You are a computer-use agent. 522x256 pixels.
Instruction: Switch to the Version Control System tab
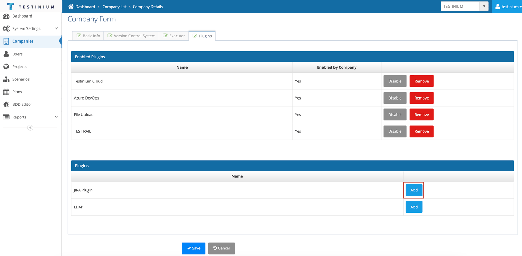coord(132,36)
